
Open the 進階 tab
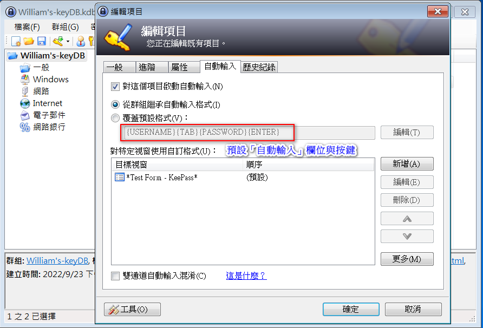[152, 67]
